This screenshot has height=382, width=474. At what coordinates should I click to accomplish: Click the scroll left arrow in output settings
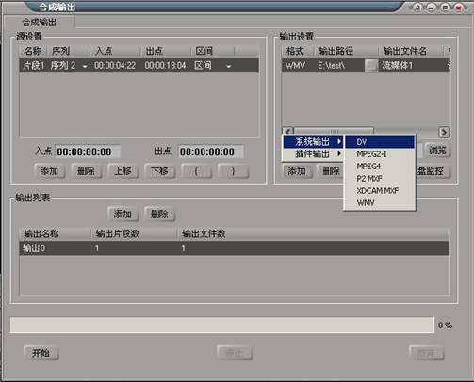(288, 131)
